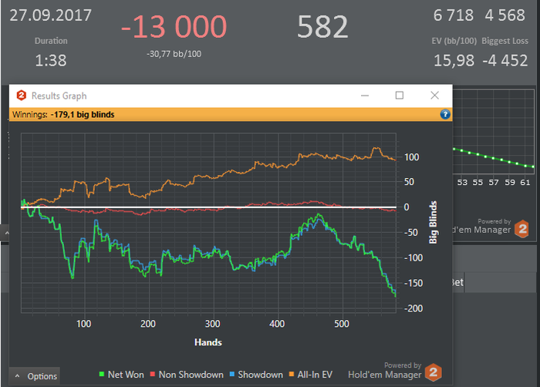This screenshot has width=540, height=387.
Task: Click the Biggest Loss value -4 452
Action: pos(505,61)
